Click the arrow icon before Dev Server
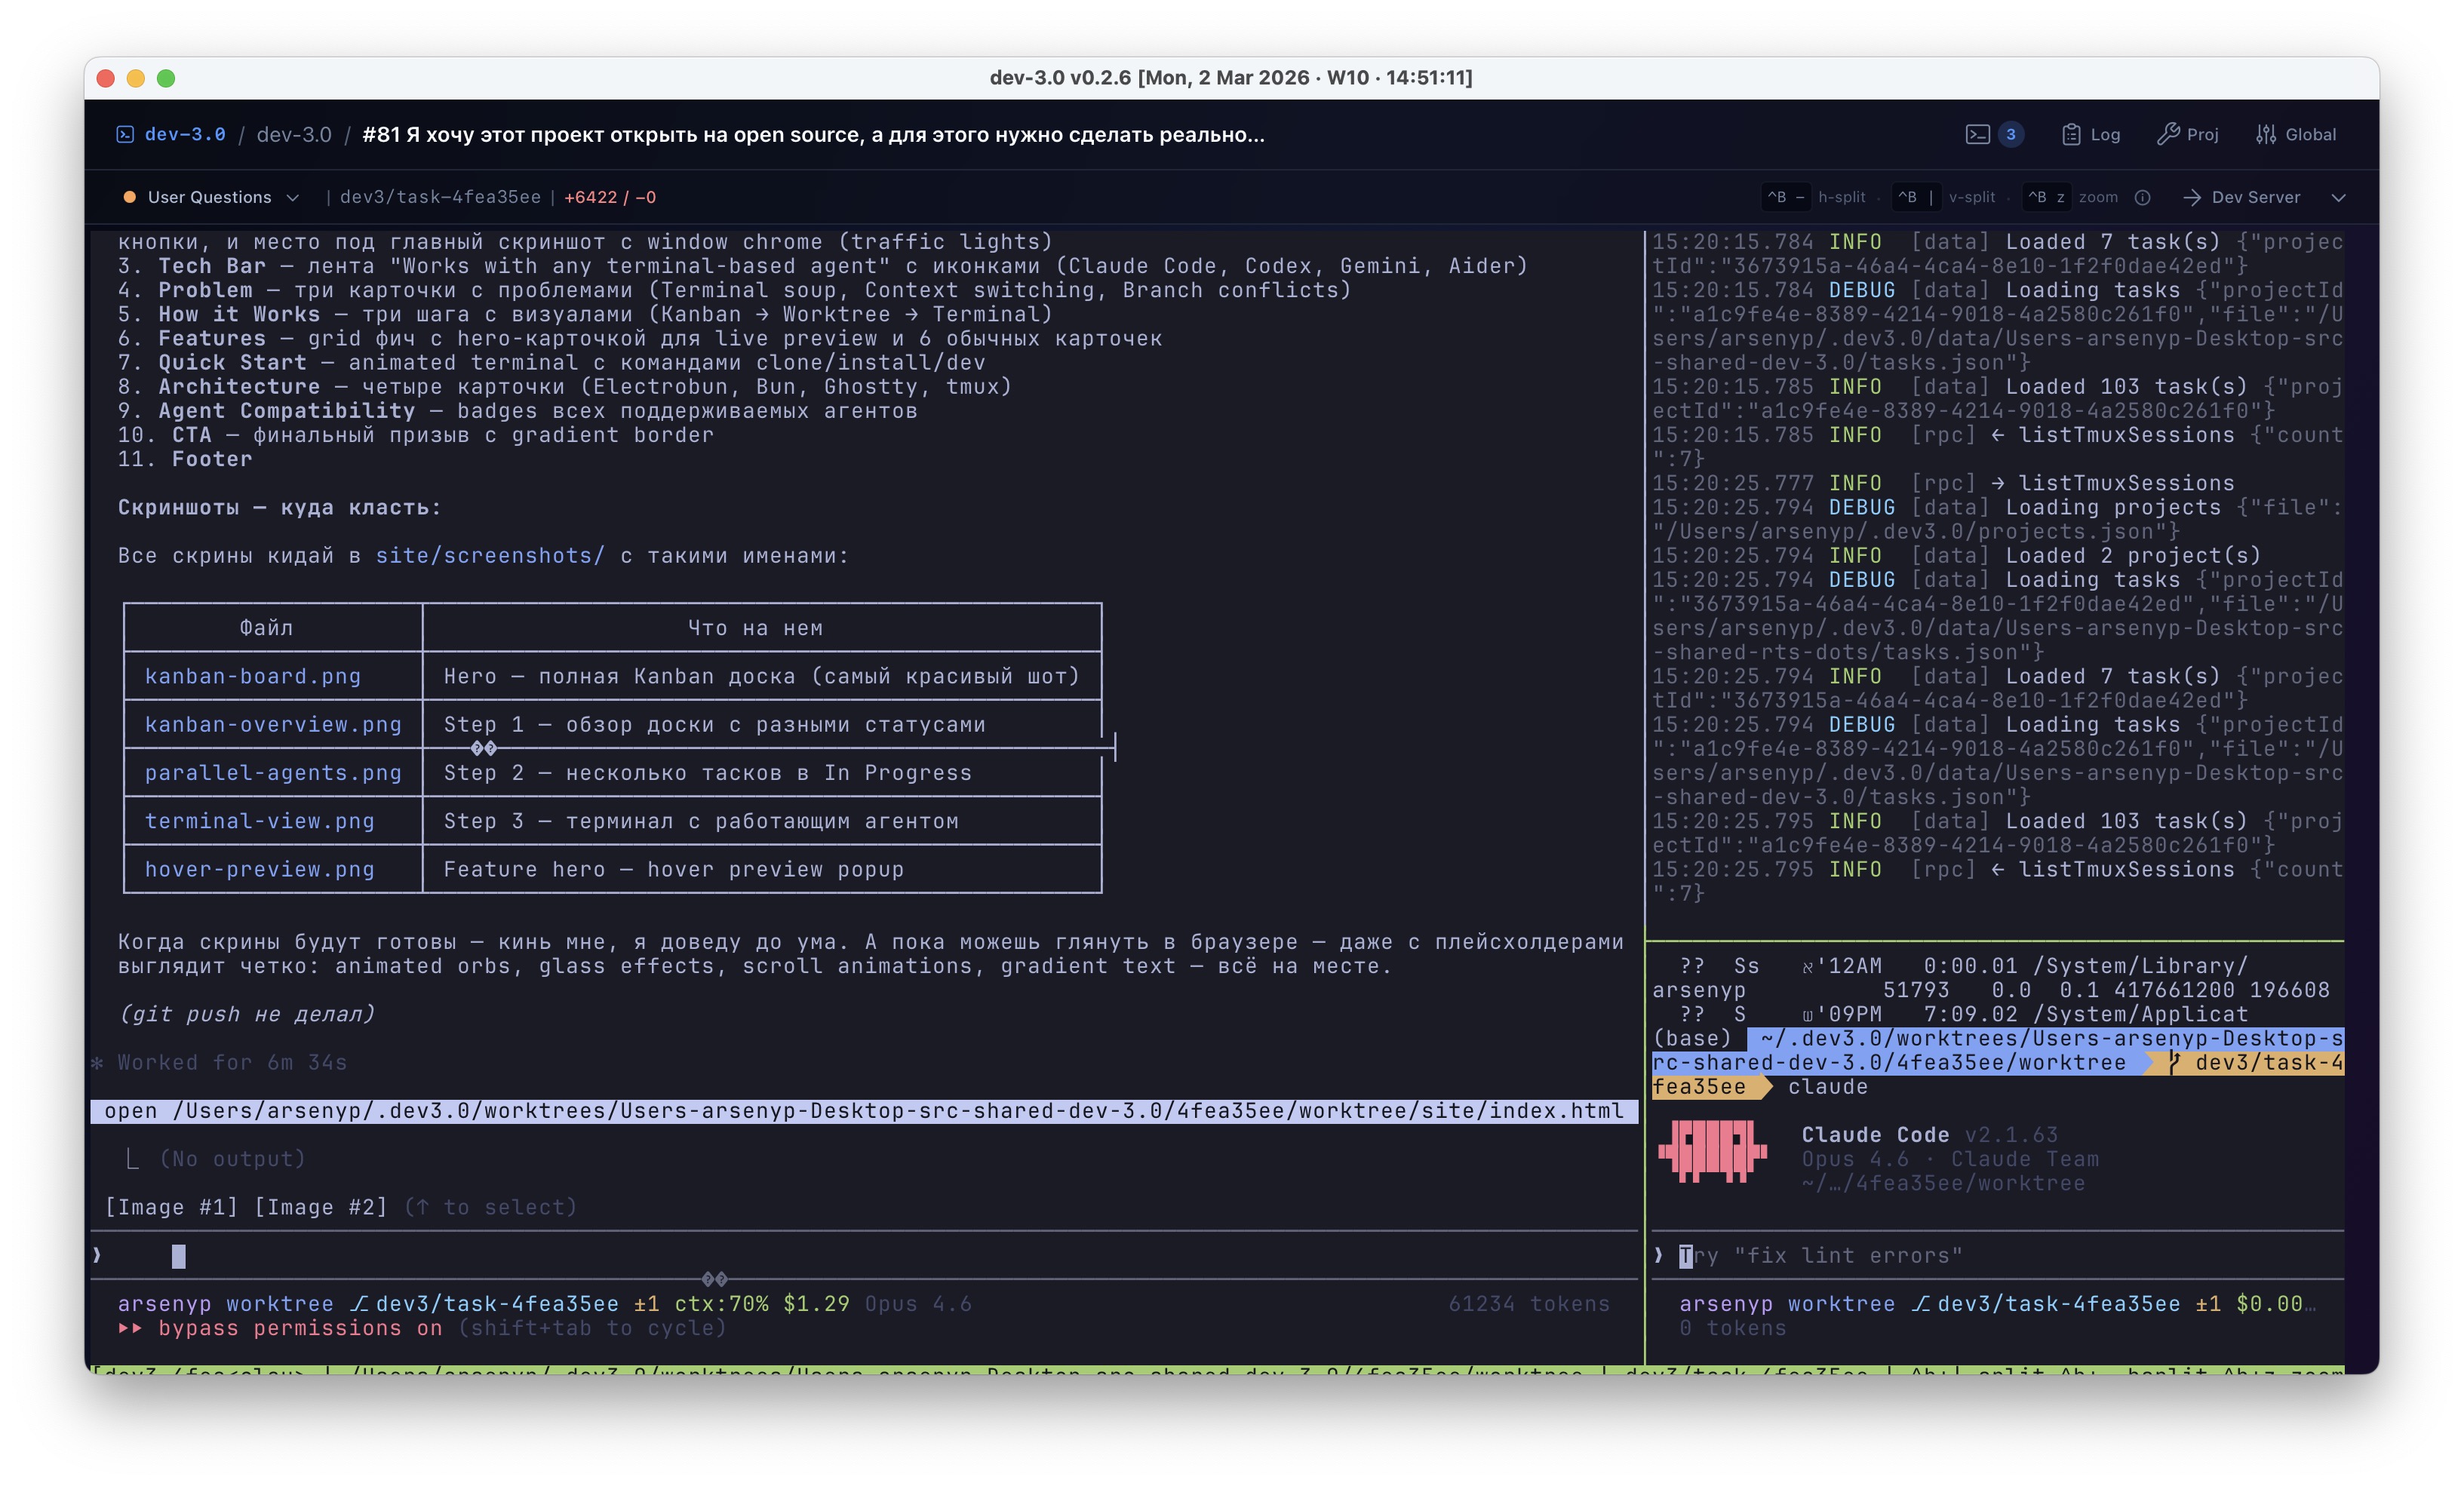 point(2192,197)
